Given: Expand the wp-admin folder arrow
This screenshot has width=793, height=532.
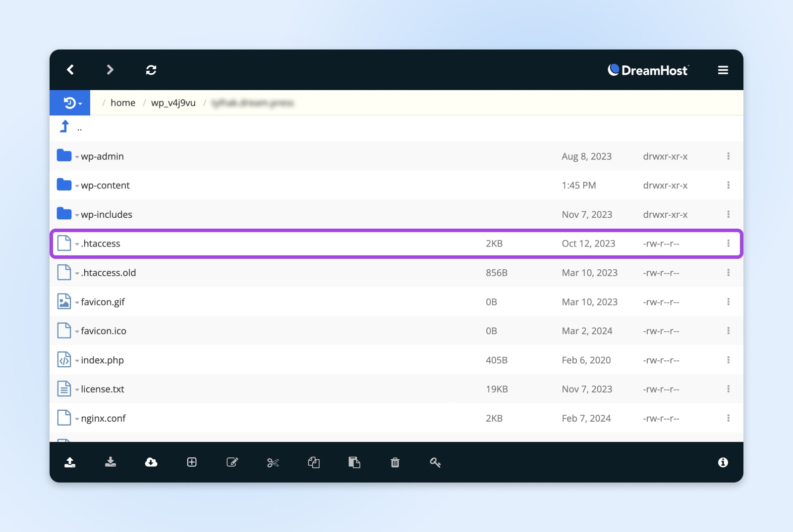Looking at the screenshot, I should [77, 157].
